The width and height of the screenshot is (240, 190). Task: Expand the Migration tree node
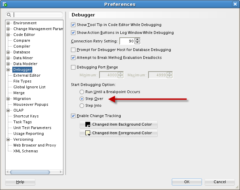(x=8, y=99)
